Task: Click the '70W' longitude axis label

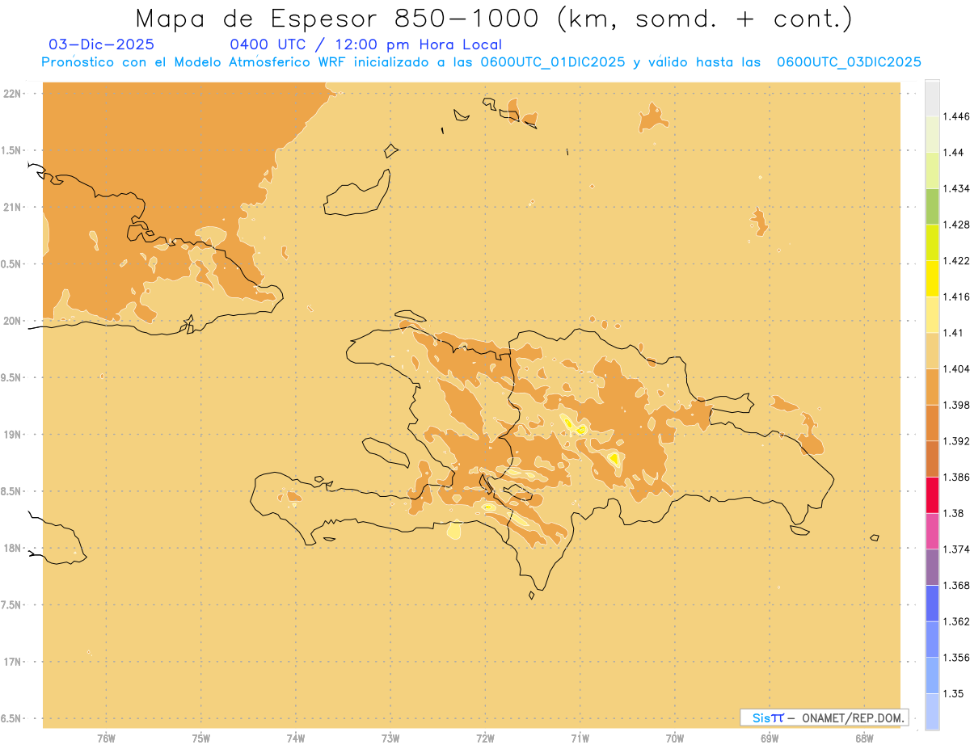Action: pos(675,738)
